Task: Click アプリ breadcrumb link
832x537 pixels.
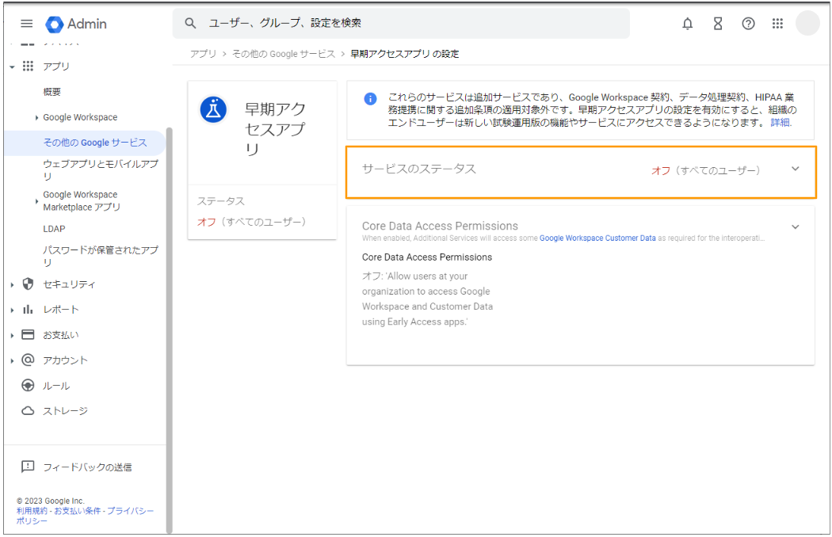Action: click(203, 54)
